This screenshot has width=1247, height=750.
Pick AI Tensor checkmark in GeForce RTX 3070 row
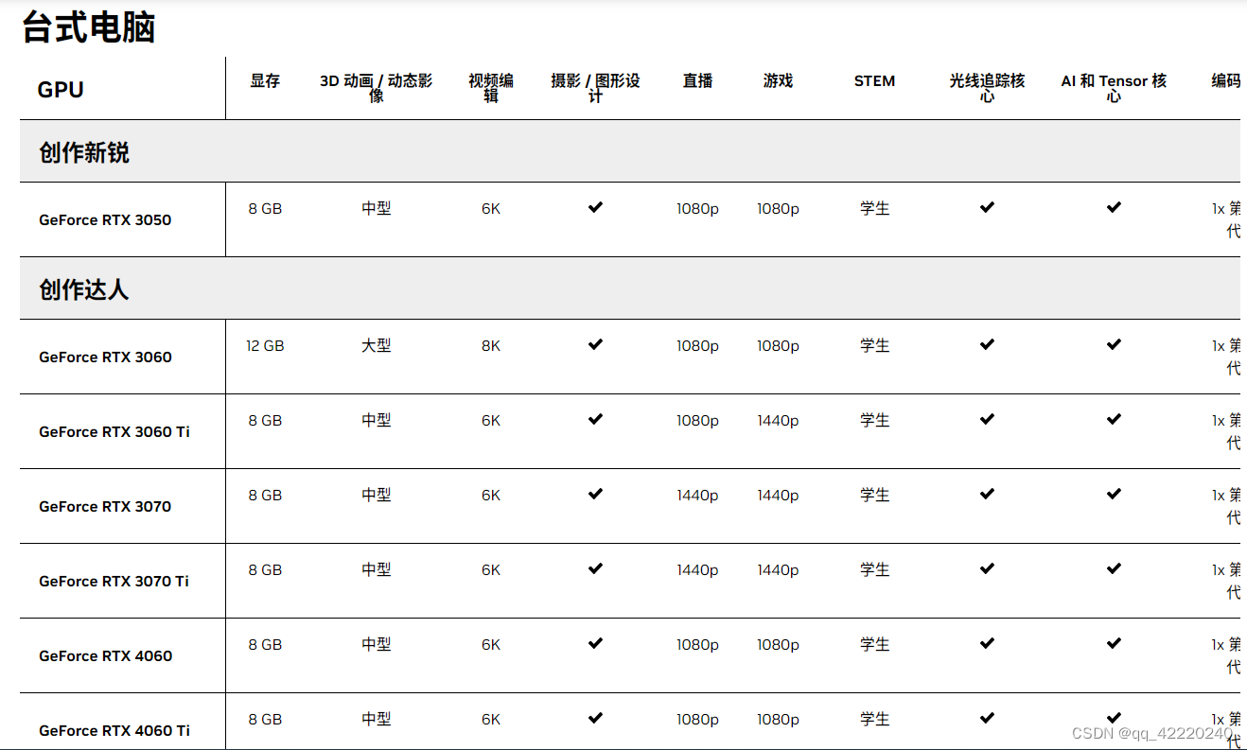click(x=1114, y=494)
